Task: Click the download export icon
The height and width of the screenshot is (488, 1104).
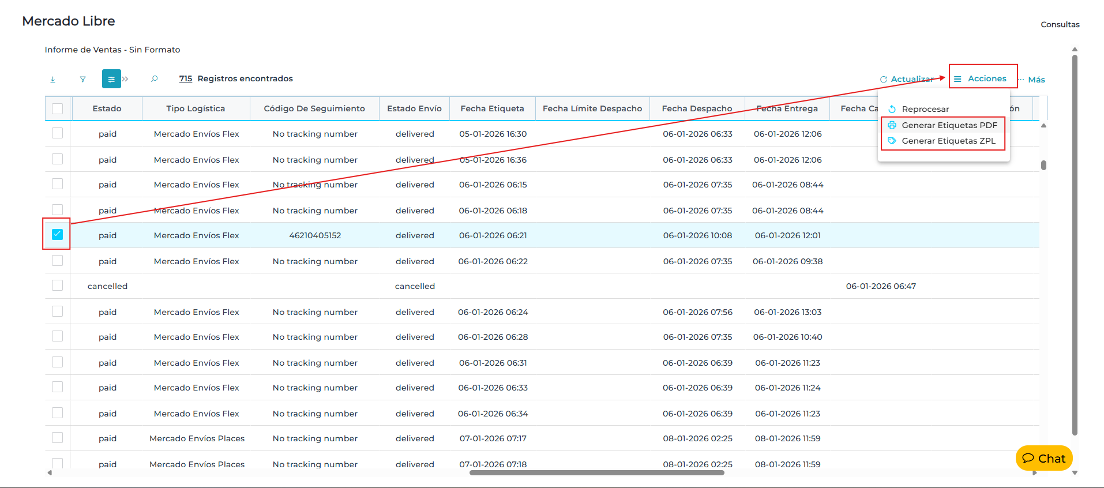Action: pos(52,79)
